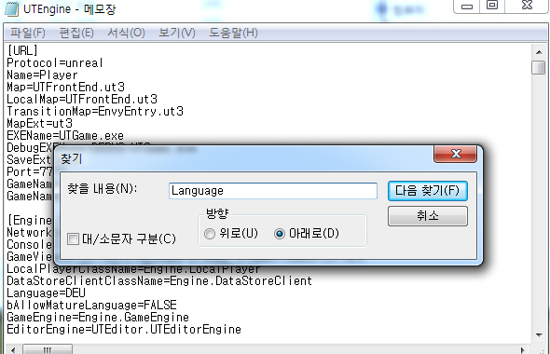The image size is (550, 354).
Task: Click the vertical scrollbar down arrow
Action: (539, 335)
